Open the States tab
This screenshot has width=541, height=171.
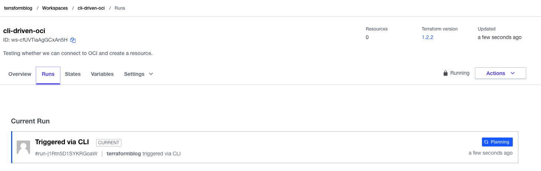click(73, 74)
